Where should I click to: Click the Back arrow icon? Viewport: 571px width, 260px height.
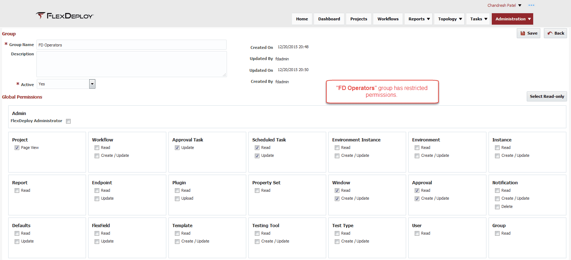[550, 33]
